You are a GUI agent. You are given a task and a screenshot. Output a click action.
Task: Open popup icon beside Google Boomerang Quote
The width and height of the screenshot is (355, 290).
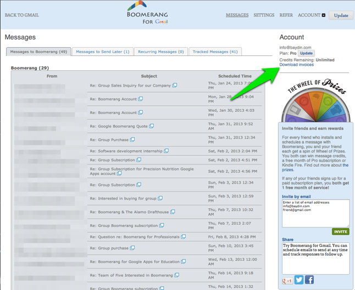coord(152,126)
